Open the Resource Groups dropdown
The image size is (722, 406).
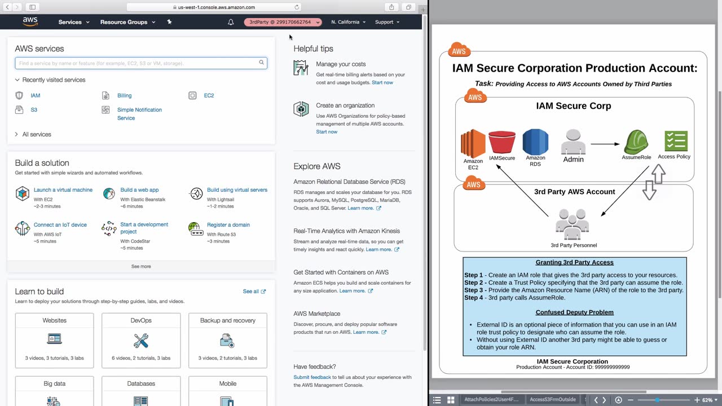coord(127,22)
